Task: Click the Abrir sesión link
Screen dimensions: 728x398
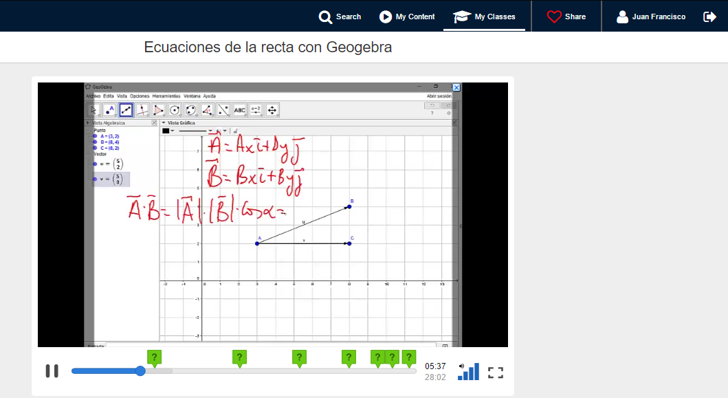Action: (x=439, y=96)
